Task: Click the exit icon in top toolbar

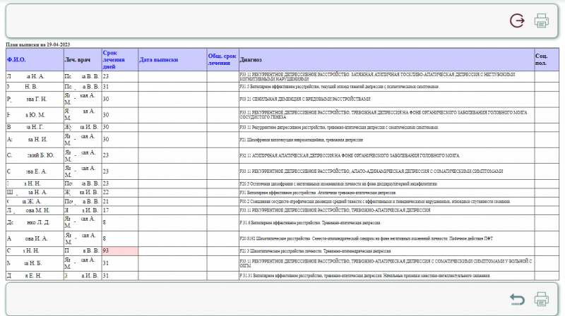Action: pyautogui.click(x=518, y=20)
